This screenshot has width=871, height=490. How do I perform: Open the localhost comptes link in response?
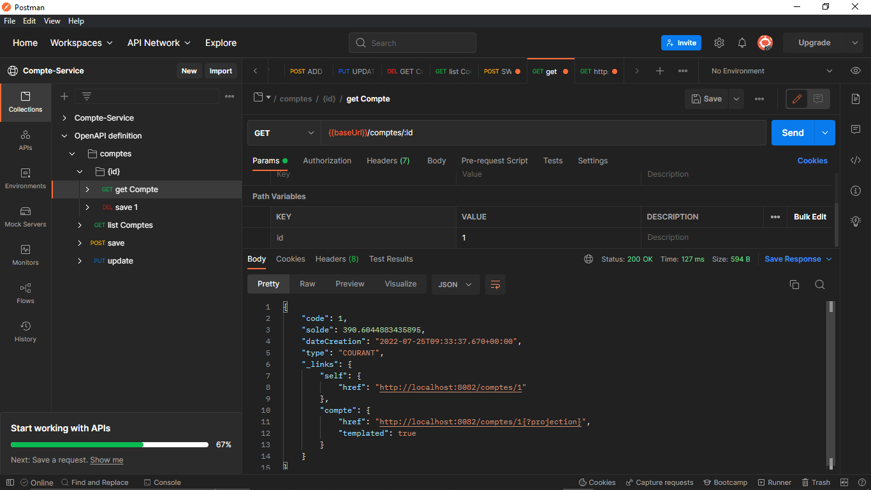pyautogui.click(x=450, y=387)
